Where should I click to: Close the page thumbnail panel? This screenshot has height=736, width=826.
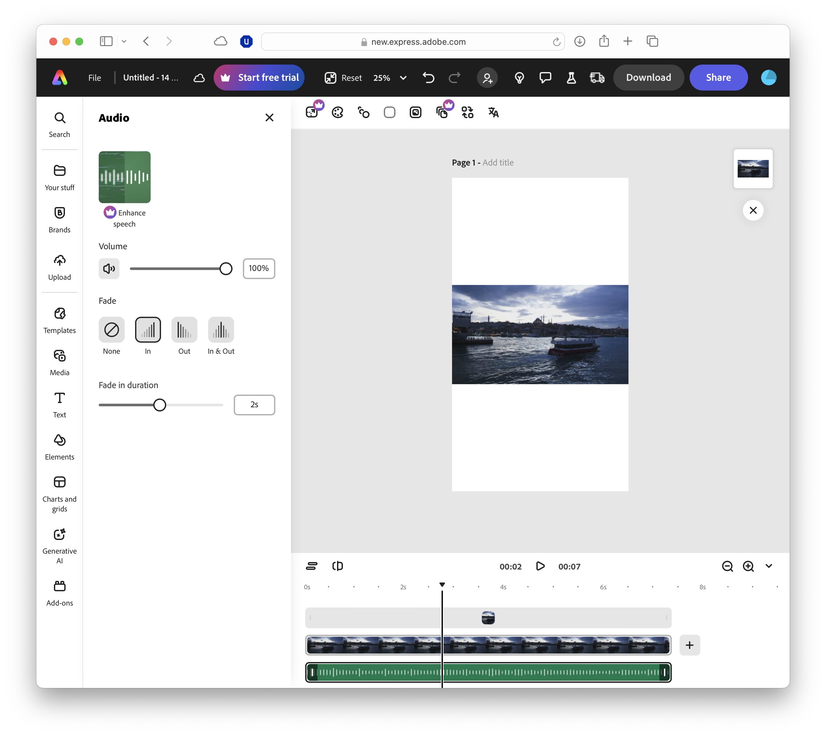click(x=753, y=210)
